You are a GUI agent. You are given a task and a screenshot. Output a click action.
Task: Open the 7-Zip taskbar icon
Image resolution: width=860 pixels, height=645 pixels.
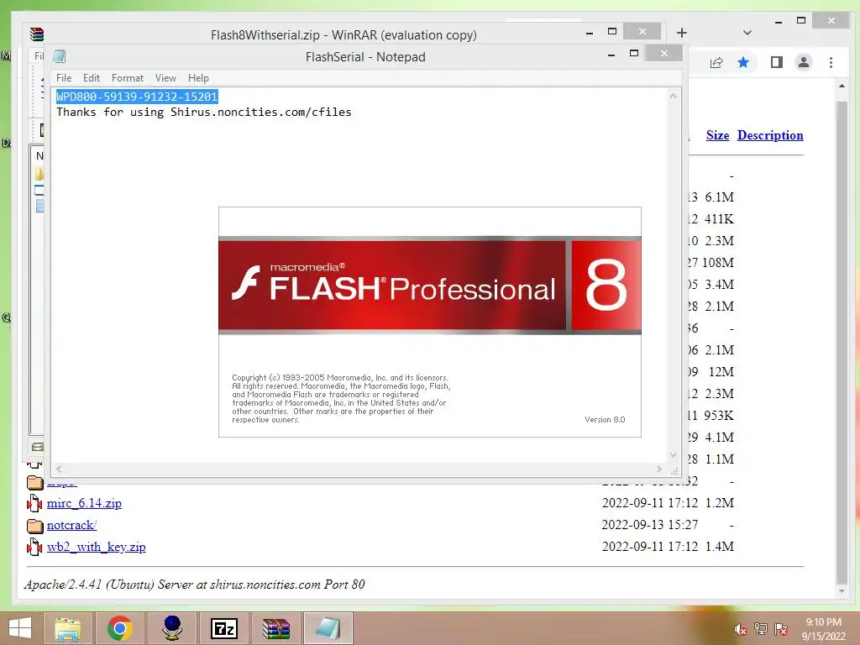[x=223, y=628]
